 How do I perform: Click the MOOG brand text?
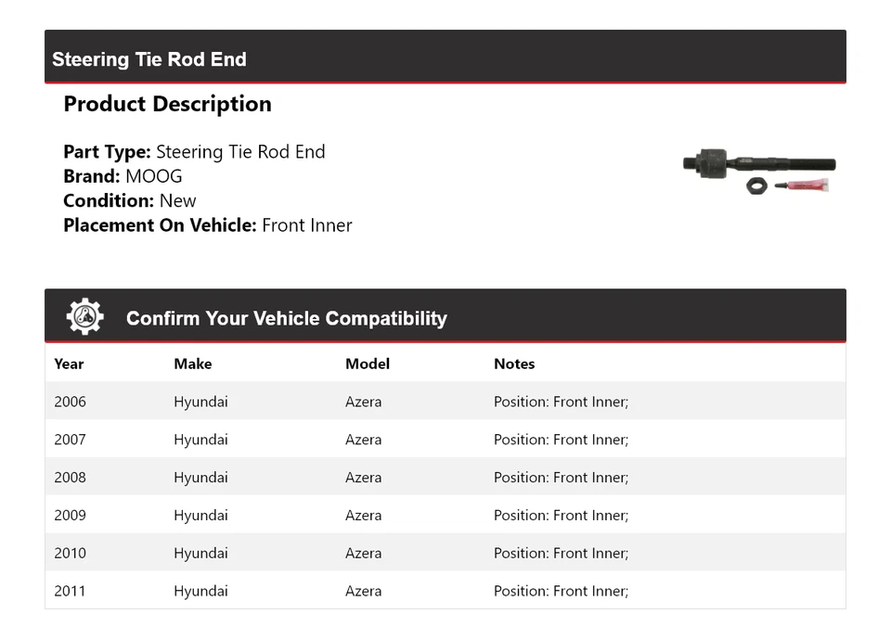154,176
